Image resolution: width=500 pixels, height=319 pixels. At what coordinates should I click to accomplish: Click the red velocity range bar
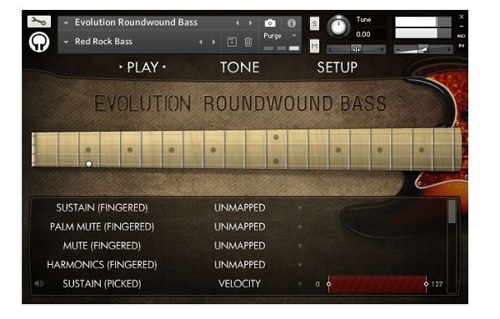[x=377, y=284]
